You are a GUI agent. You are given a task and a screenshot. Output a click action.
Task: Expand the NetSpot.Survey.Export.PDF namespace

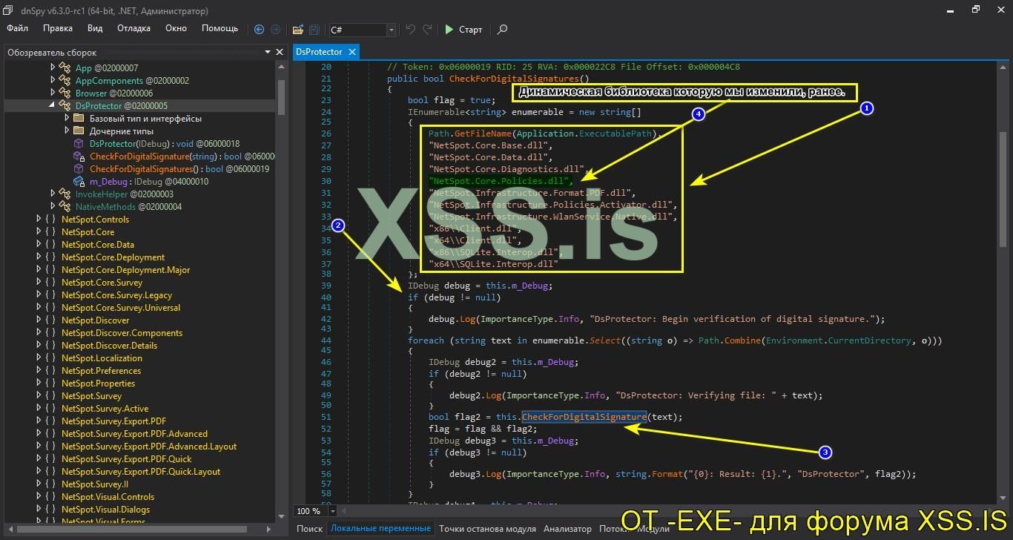coord(39,421)
